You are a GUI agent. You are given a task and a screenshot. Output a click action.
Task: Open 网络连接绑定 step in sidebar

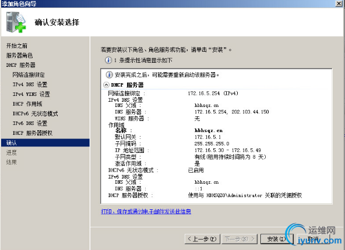pyautogui.click(x=29, y=74)
